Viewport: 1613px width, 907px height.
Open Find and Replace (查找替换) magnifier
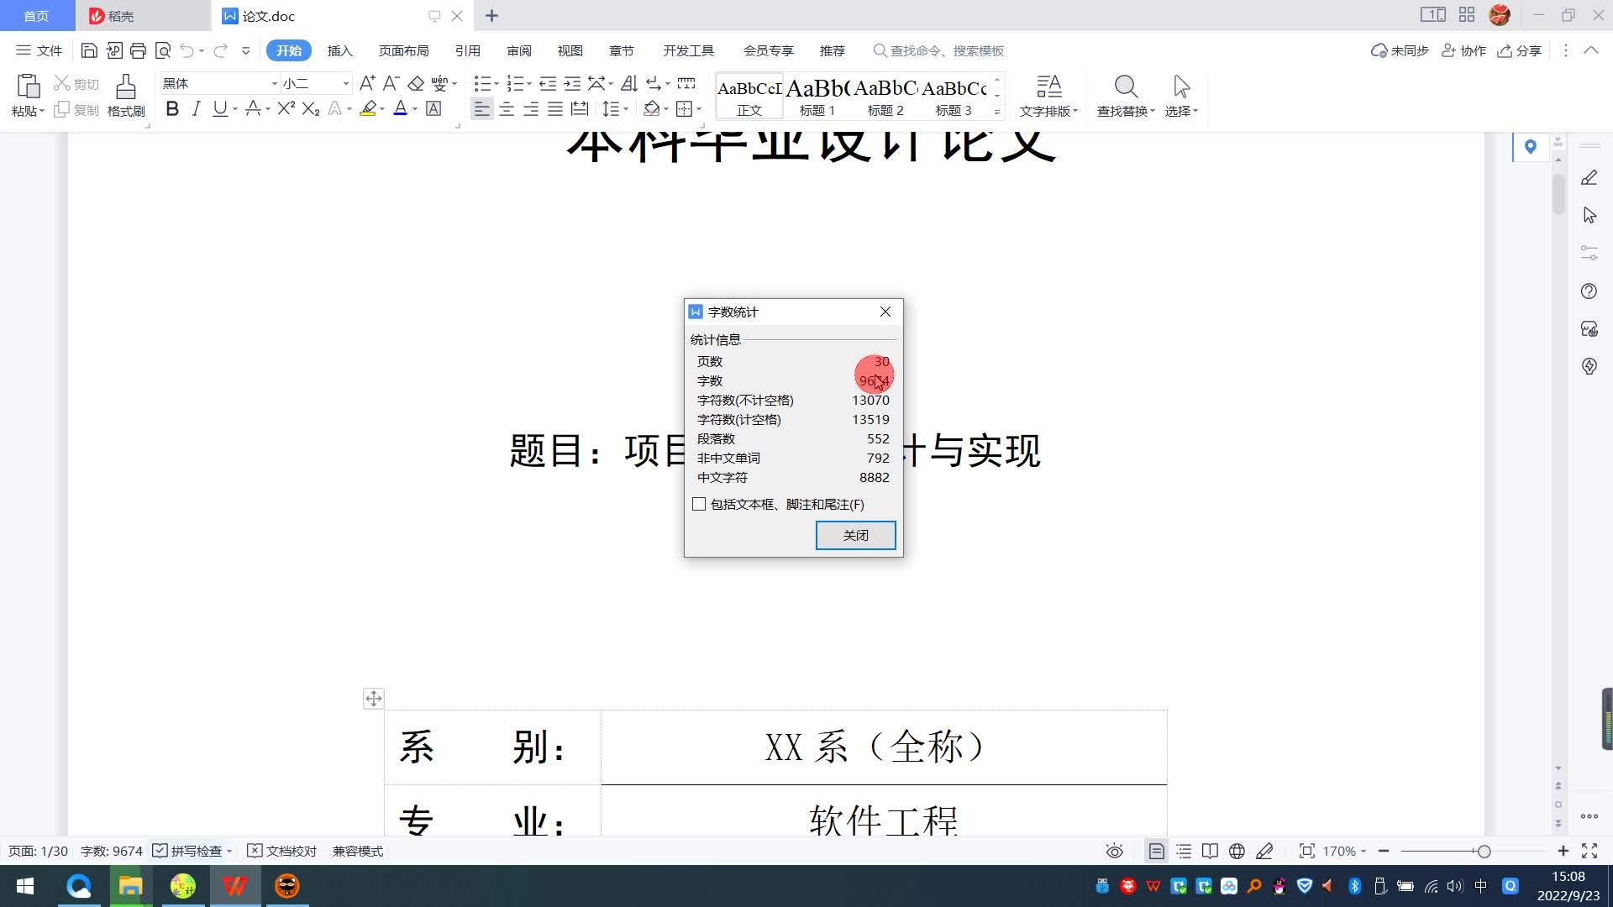tap(1126, 87)
